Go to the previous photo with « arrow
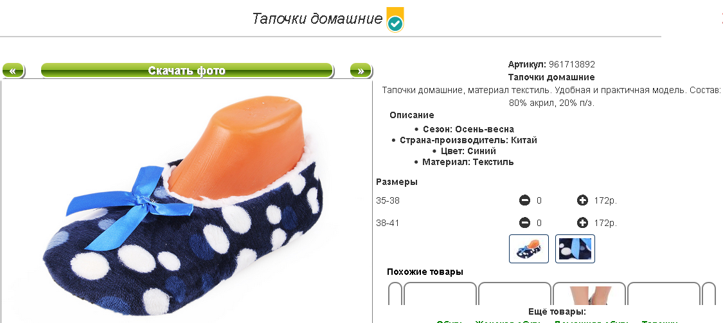This screenshot has height=323, width=723. [13, 71]
